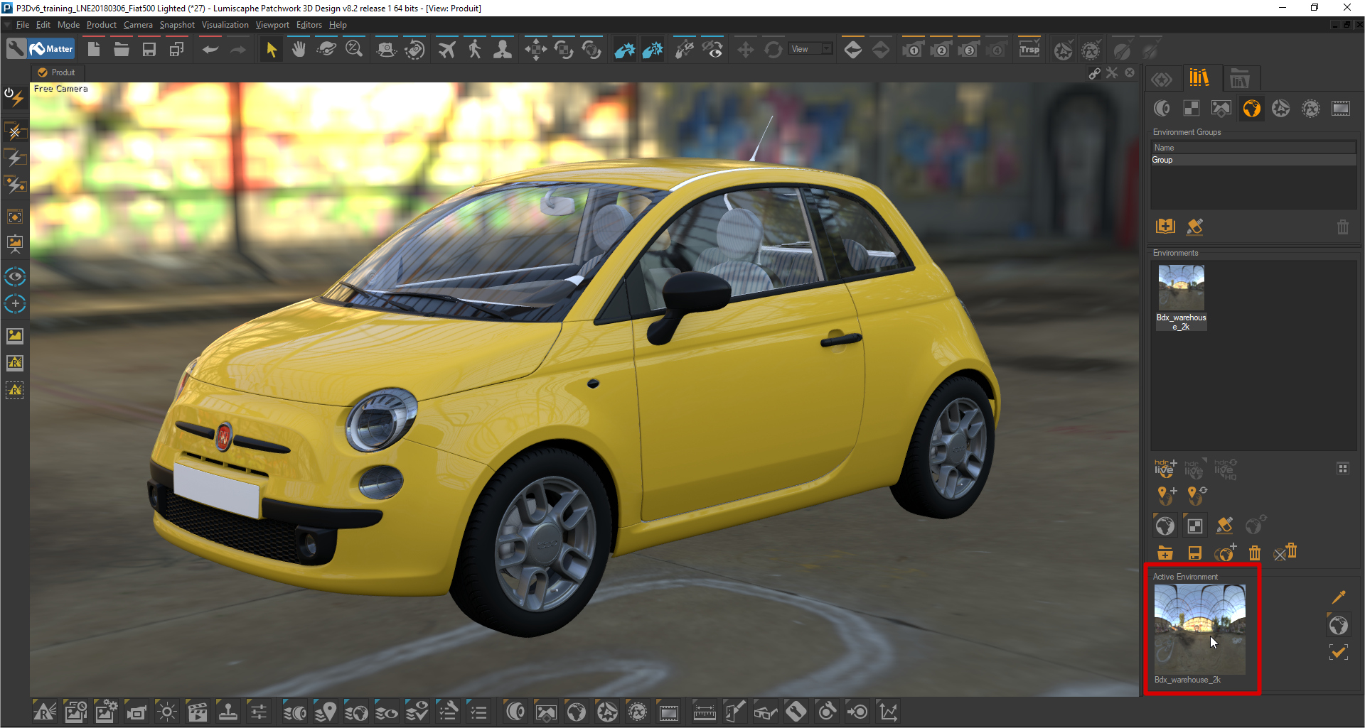The image size is (1365, 728).
Task: Open the Snapshot menu
Action: pos(176,25)
